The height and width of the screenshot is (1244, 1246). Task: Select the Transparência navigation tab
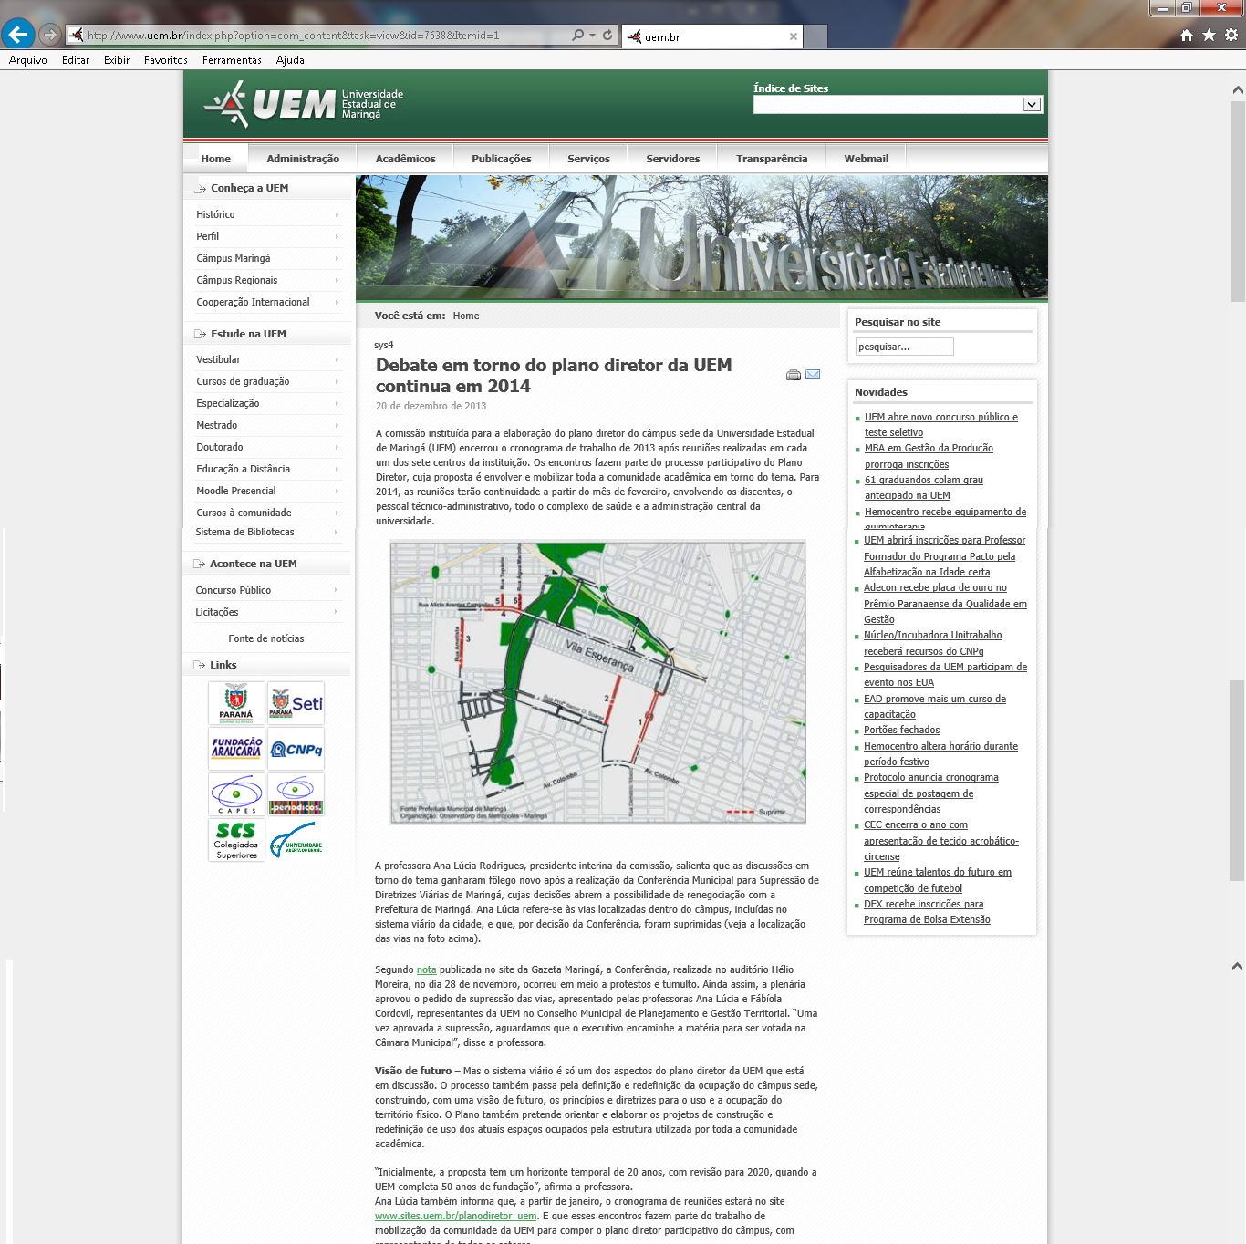[772, 159]
